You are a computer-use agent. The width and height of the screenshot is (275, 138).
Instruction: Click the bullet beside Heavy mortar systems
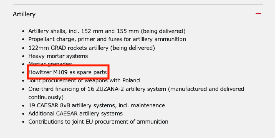pos(24,56)
